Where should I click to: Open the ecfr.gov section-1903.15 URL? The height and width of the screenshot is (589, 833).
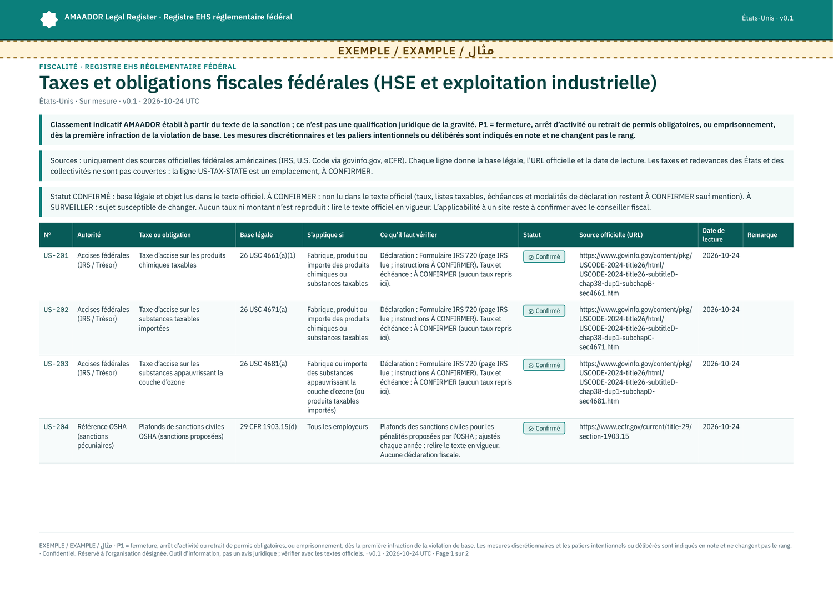[x=635, y=431]
